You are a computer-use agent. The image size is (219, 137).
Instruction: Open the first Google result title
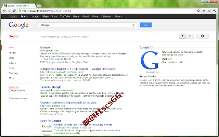coord(45,48)
